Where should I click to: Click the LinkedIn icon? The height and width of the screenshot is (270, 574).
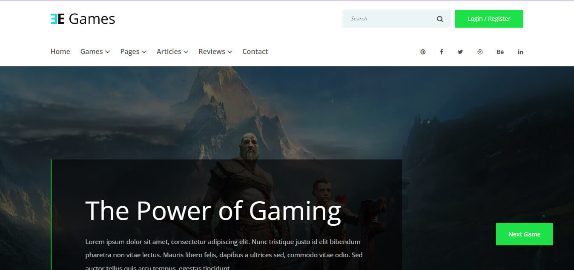(x=520, y=52)
